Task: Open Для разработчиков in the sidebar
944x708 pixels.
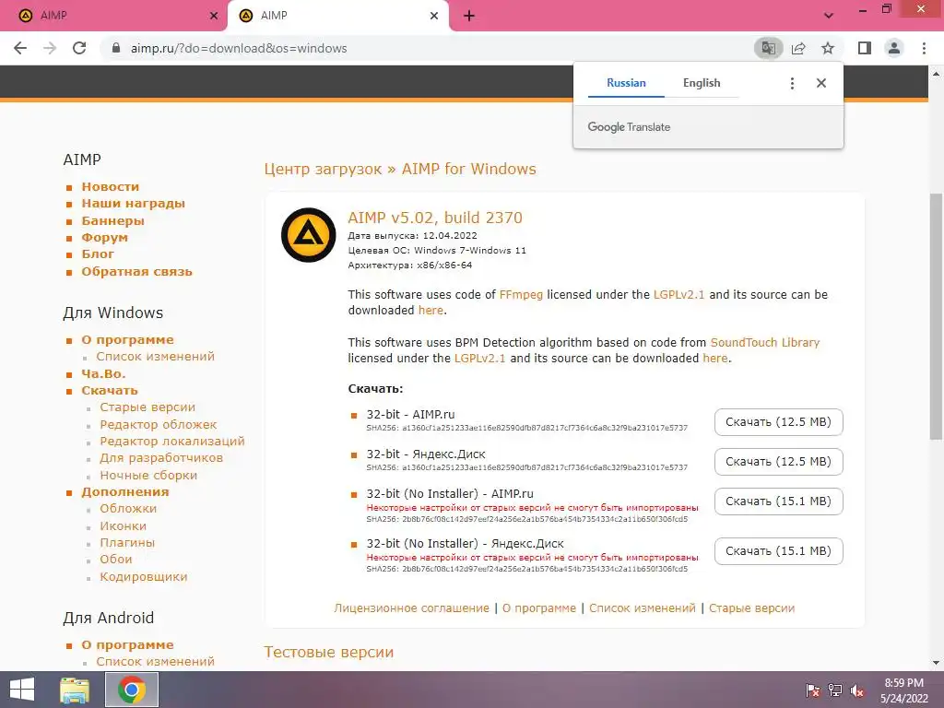Action: [161, 458]
